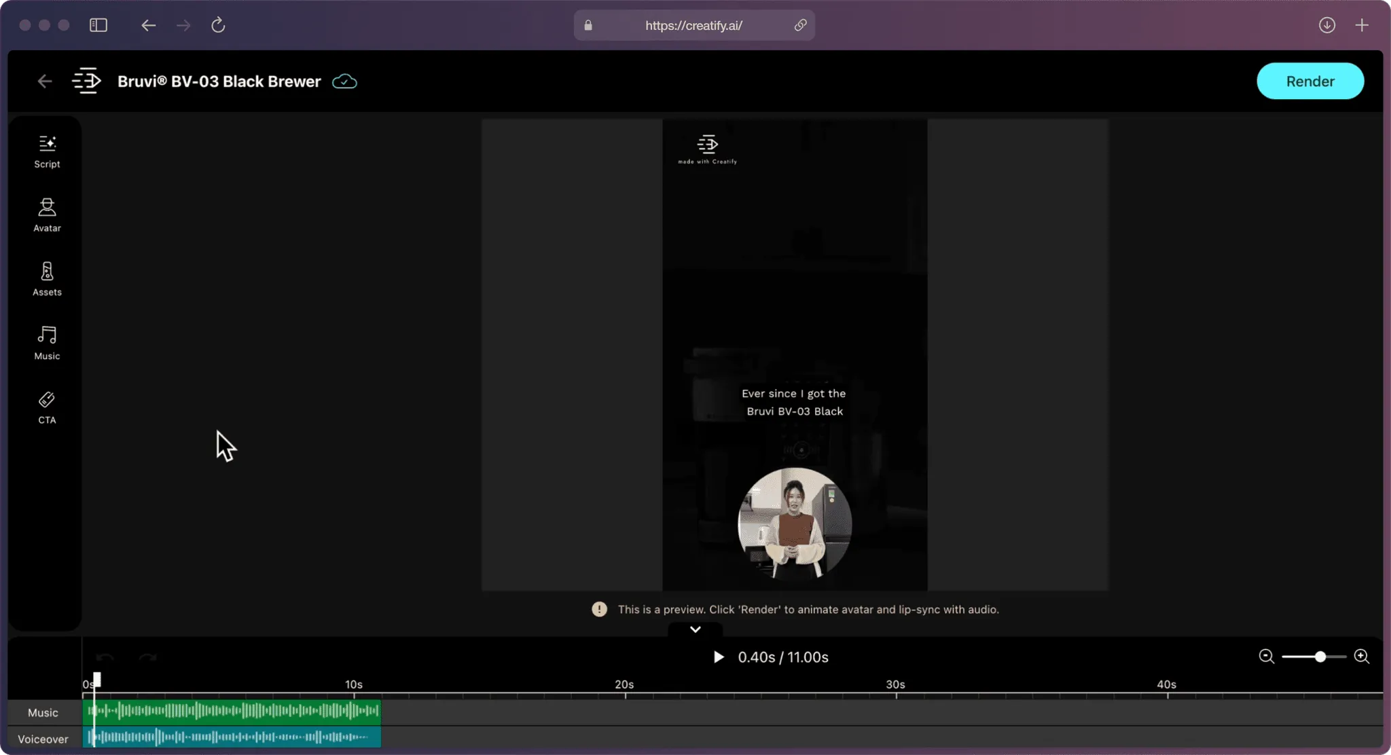Screen dimensions: 1391x755
Task: Play the video preview
Action: click(719, 657)
